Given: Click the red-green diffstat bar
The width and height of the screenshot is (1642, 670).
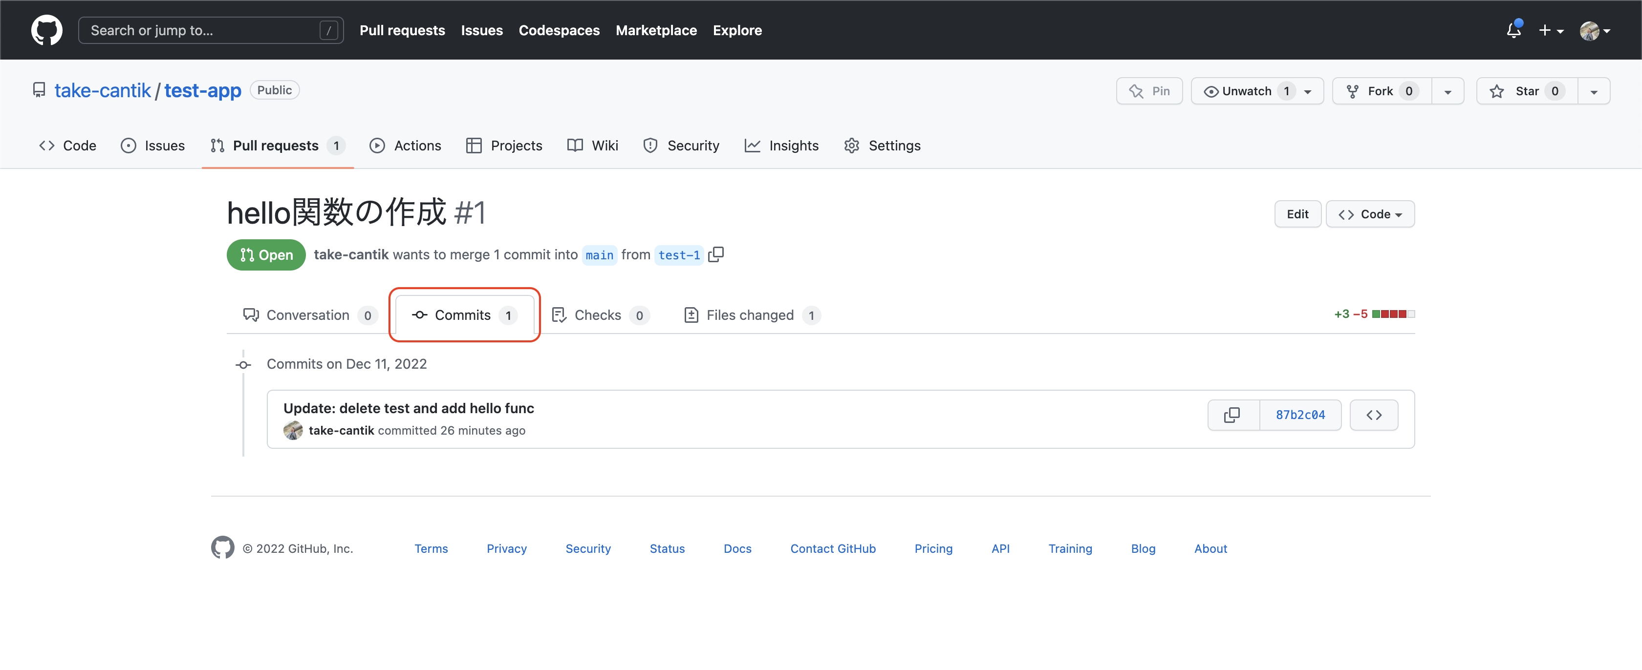Looking at the screenshot, I should pyautogui.click(x=1393, y=314).
